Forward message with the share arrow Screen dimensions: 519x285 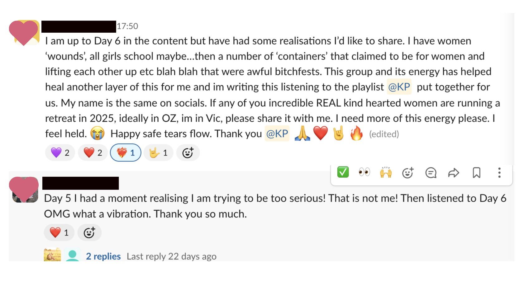tap(454, 173)
